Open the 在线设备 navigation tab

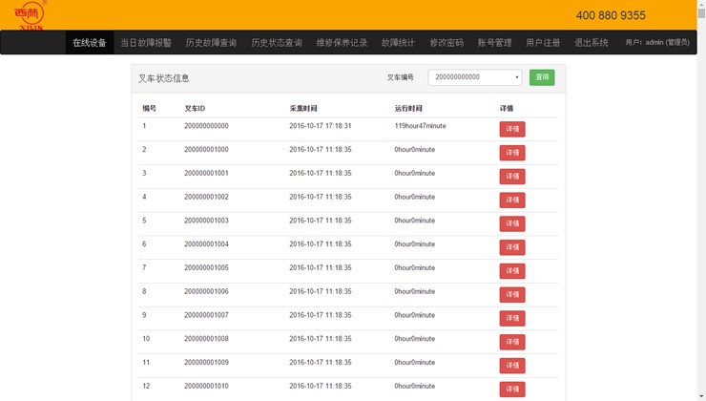(90, 43)
